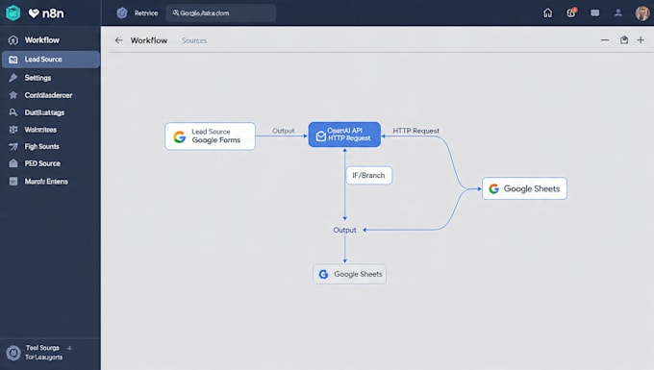
Task: Select the bottom Google Sheets node
Action: [349, 274]
